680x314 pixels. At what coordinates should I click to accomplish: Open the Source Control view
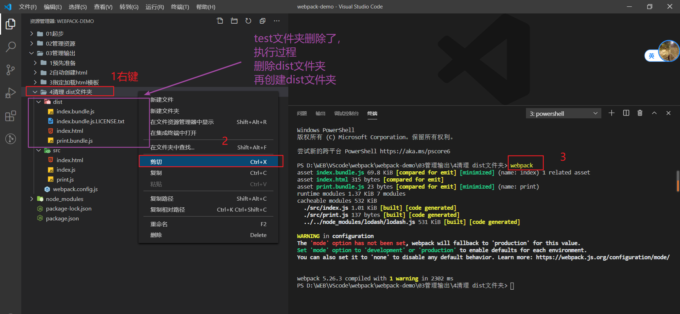[x=11, y=70]
